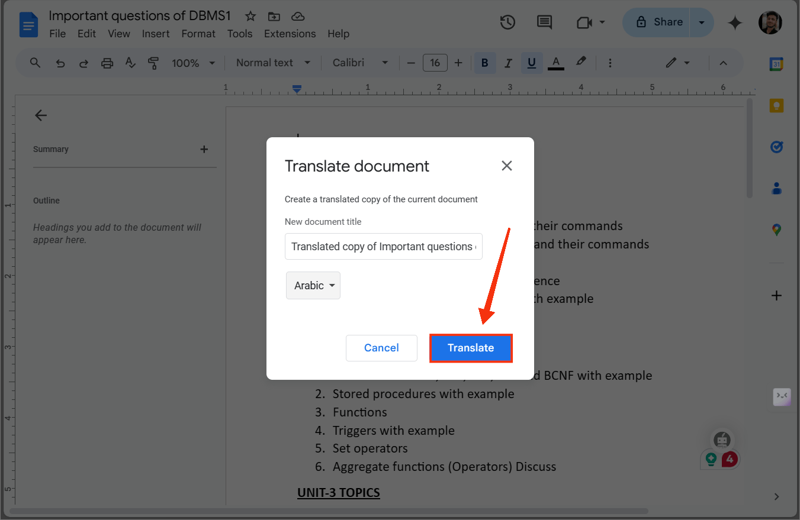
Task: Open the Format menu
Action: point(198,34)
